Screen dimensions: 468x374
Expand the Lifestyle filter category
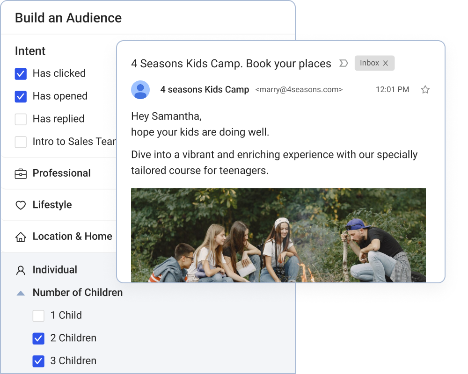click(52, 205)
